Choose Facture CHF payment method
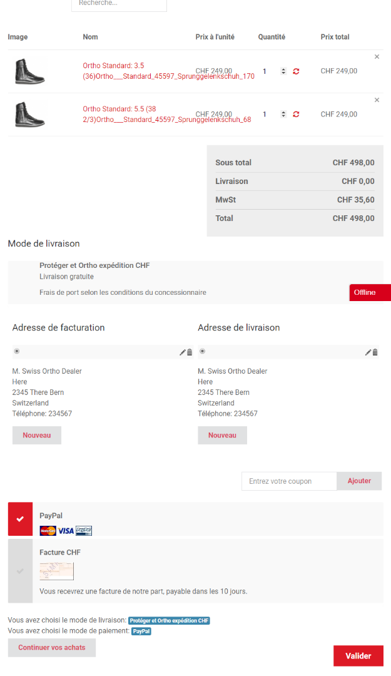391x676 pixels. 20,571
